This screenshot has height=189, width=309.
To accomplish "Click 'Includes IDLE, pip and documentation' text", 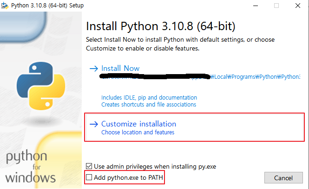I will pos(149,98).
